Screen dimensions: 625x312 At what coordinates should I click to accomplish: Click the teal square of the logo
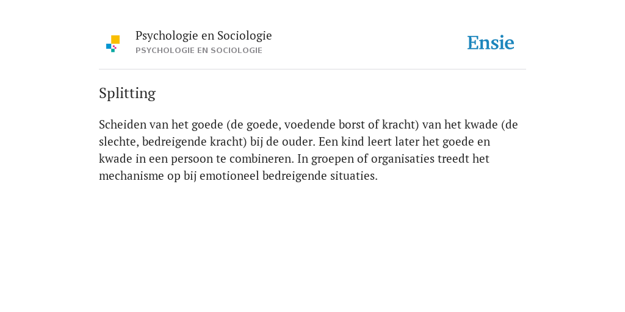(x=113, y=51)
